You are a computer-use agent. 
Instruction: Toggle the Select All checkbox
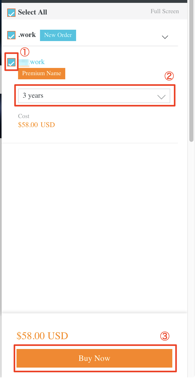pyautogui.click(x=11, y=13)
